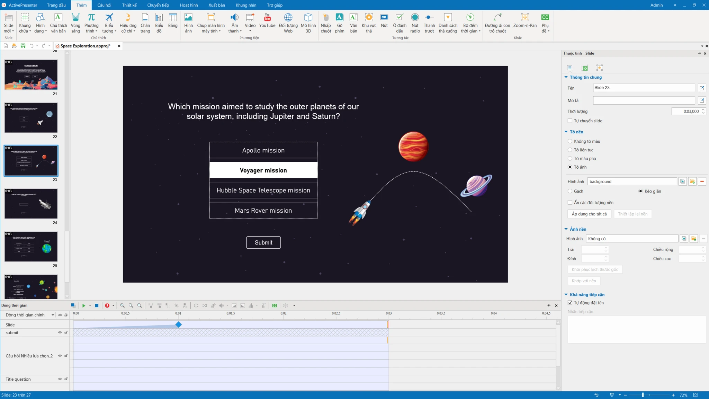Open the Thiết kế tab
Image resolution: width=709 pixels, height=399 pixels.
(129, 5)
